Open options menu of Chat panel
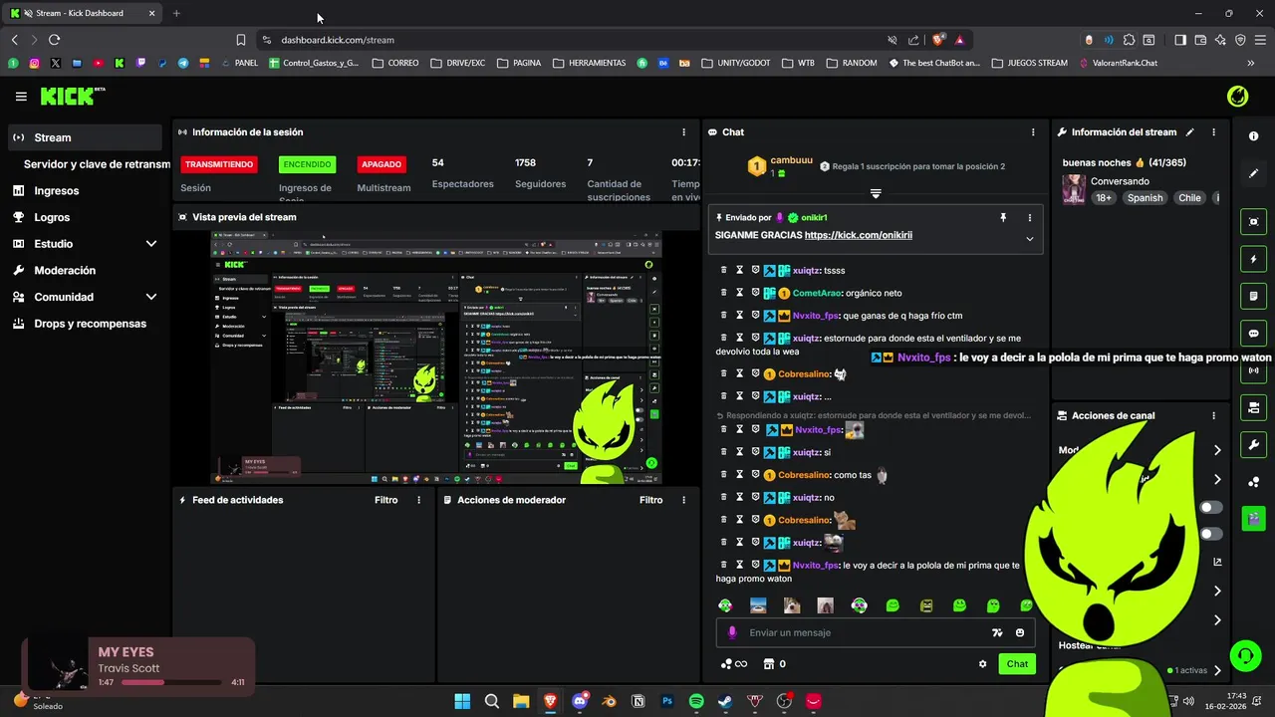 pos(1033,131)
